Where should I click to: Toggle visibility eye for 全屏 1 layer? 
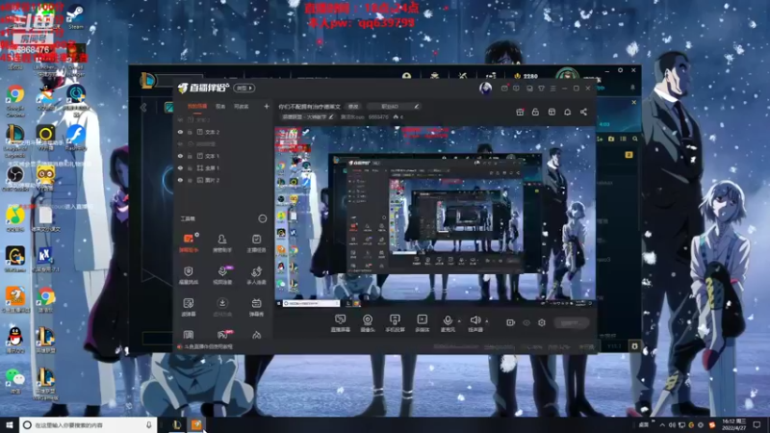tap(180, 167)
